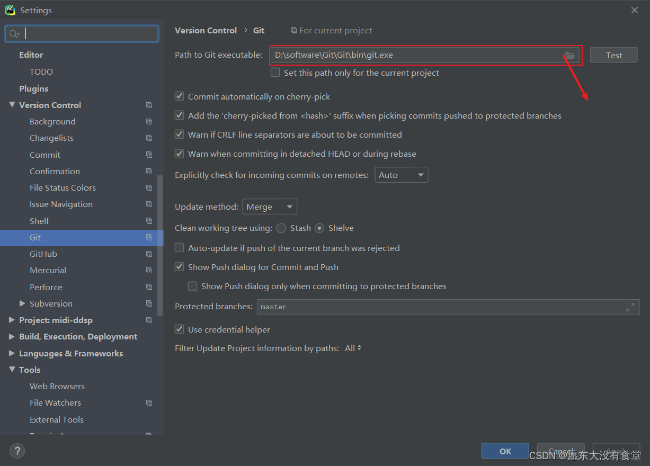Open the GitHub settings page
Screen dimensions: 650x466
click(x=43, y=254)
